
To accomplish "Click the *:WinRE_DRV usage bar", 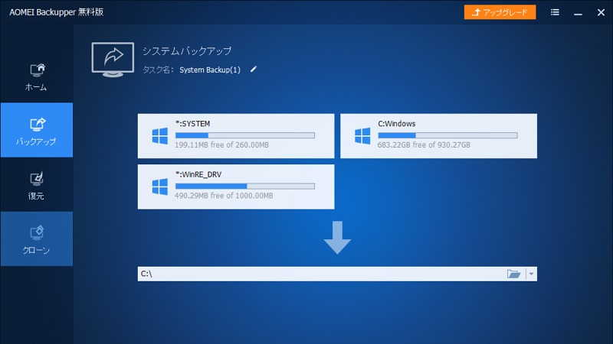I will pyautogui.click(x=245, y=186).
